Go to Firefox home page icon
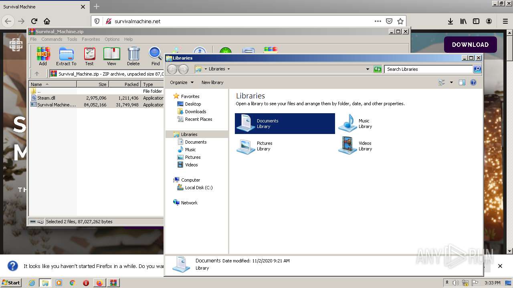Image resolution: width=513 pixels, height=288 pixels. [47, 21]
